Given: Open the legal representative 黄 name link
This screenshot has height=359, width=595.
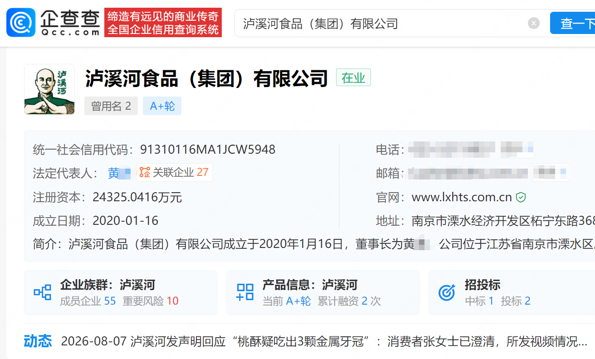Looking at the screenshot, I should click(119, 173).
